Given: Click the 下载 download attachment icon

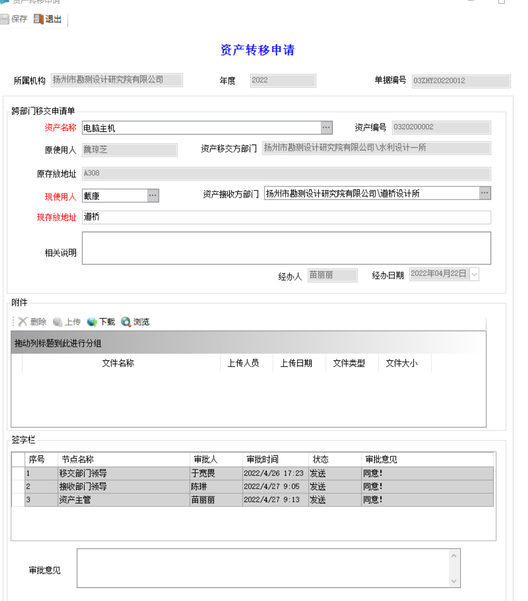Looking at the screenshot, I should (92, 322).
